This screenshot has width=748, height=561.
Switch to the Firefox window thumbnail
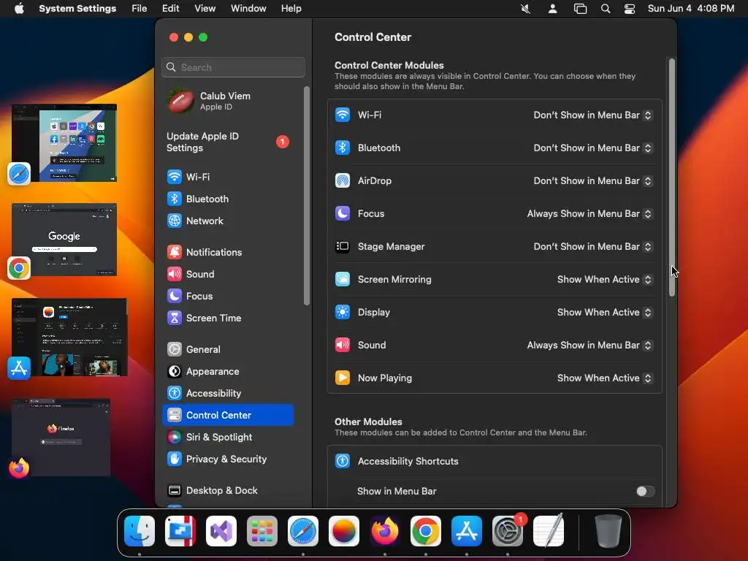(61, 438)
